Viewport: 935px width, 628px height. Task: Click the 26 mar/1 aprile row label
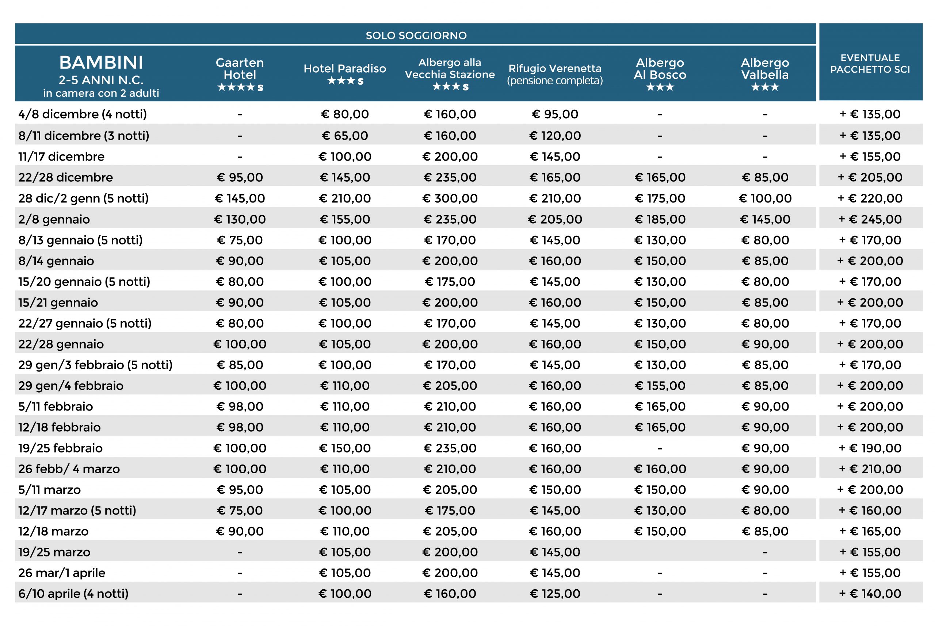pyautogui.click(x=62, y=574)
